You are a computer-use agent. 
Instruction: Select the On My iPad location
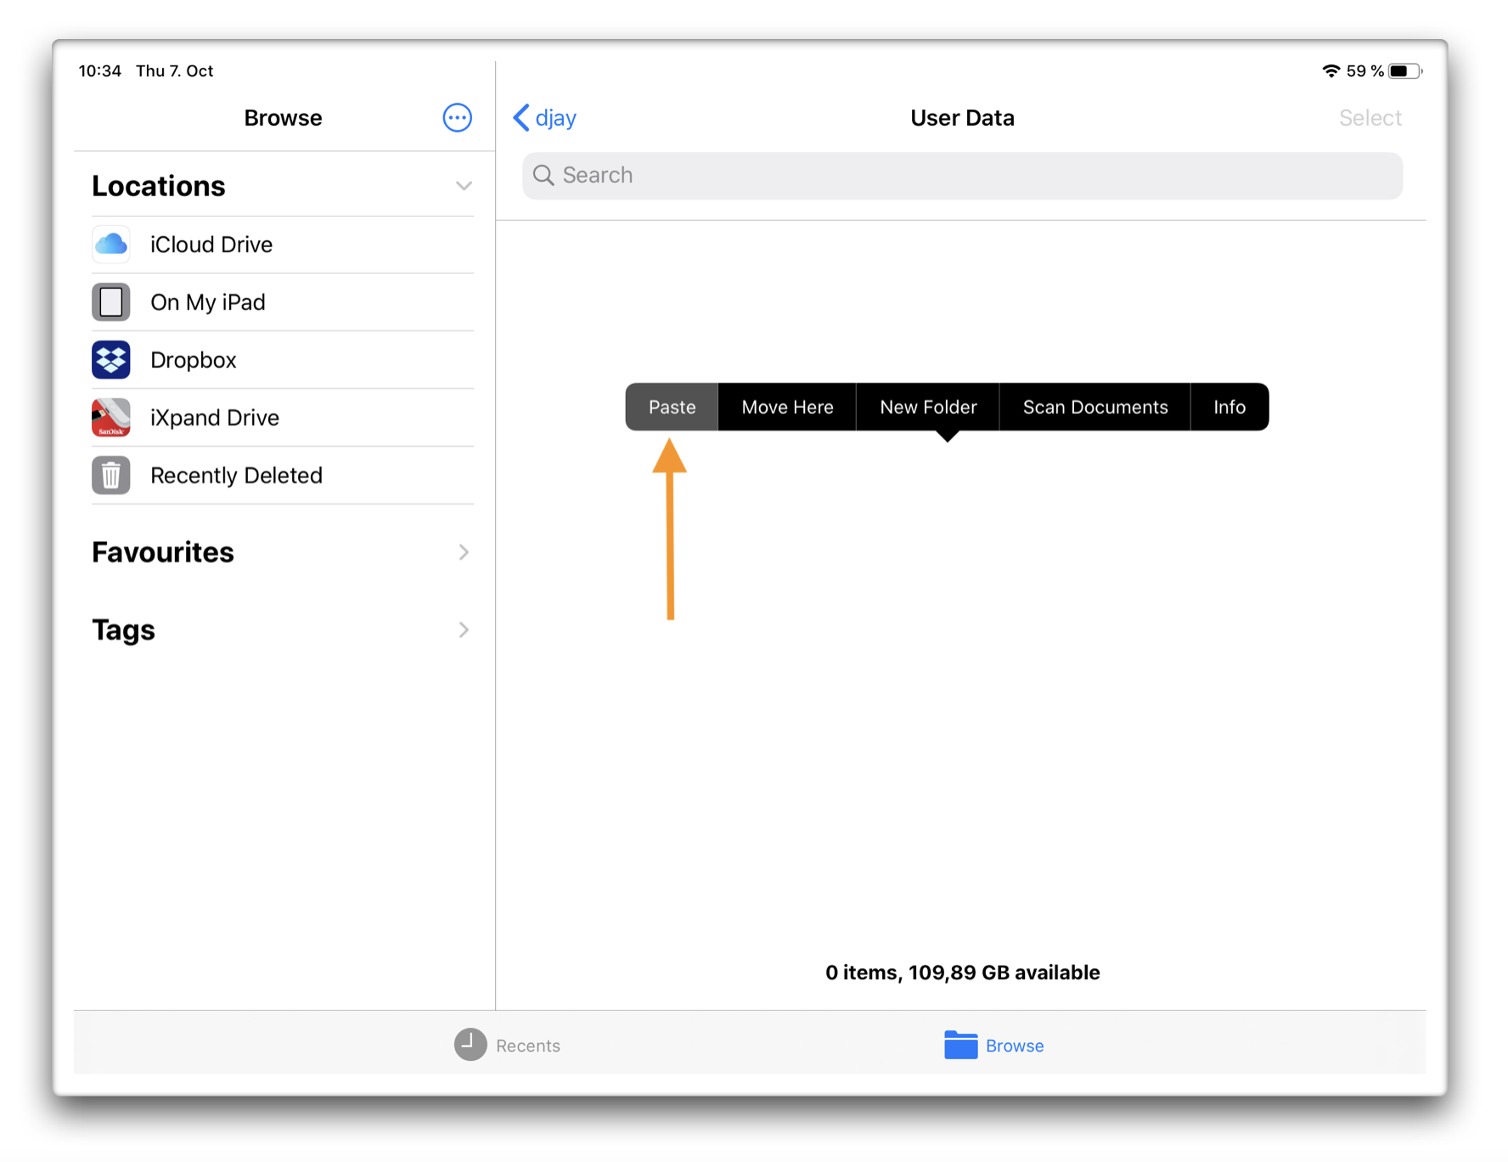point(207,302)
